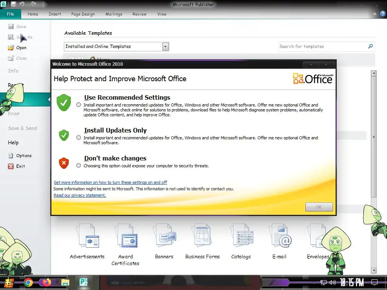Image resolution: width=387 pixels, height=290 pixels.
Task: Click the Save icon in quick access toolbar
Action: pyautogui.click(x=13, y=4)
